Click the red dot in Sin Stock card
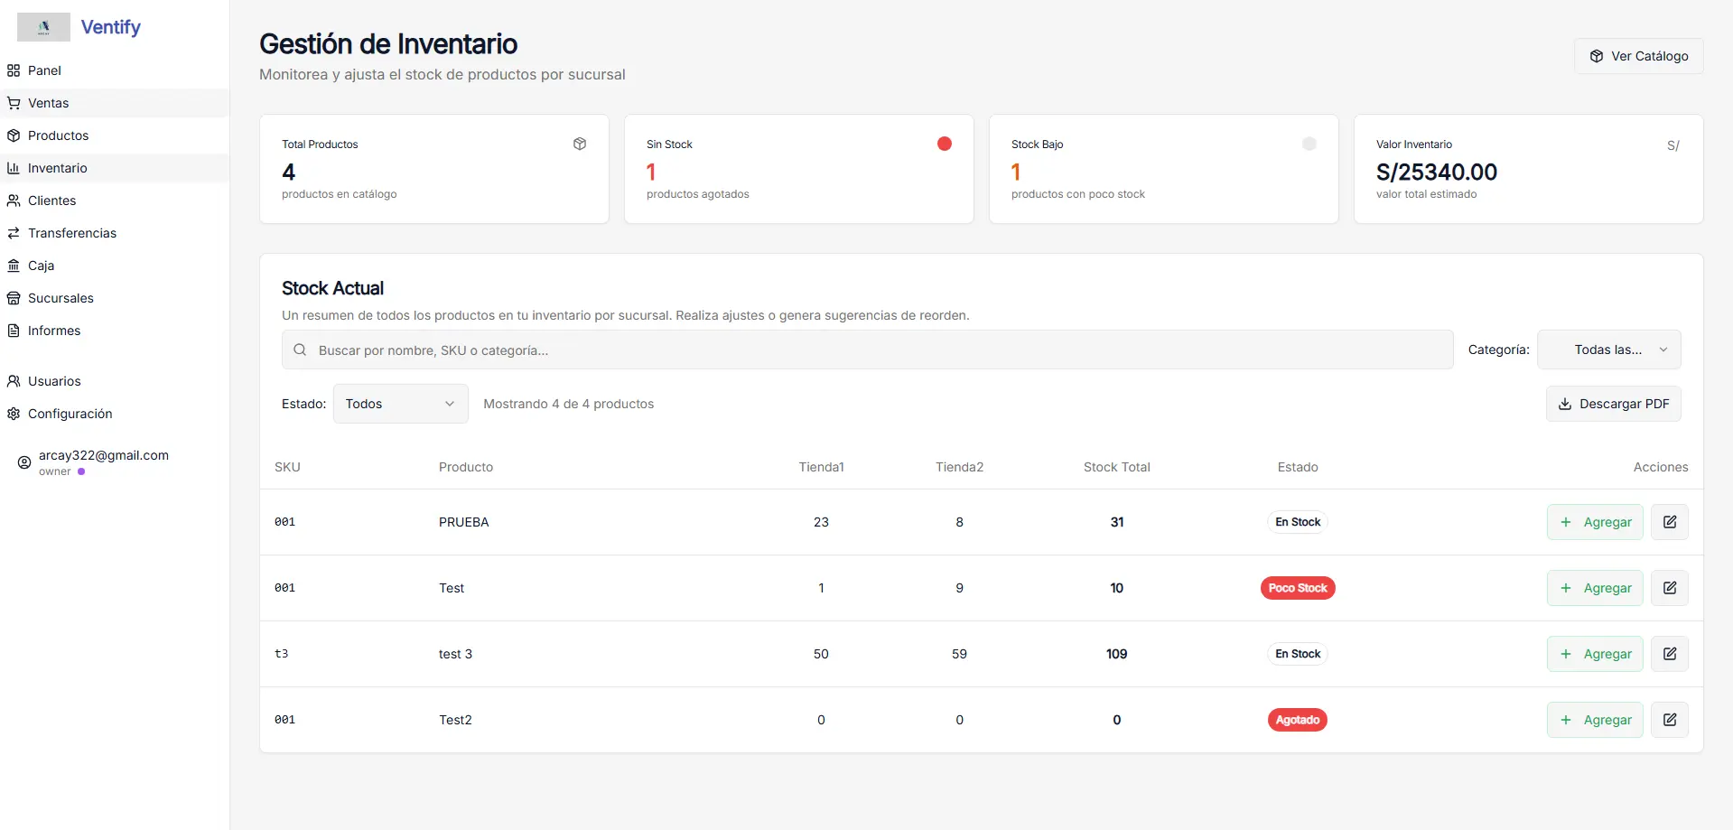 click(944, 144)
